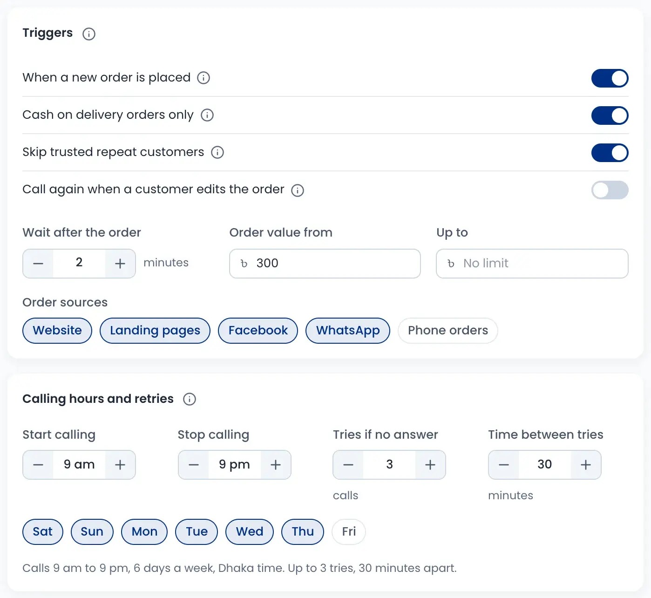Increase Stop calling time
This screenshot has height=598, width=651.
(276, 465)
